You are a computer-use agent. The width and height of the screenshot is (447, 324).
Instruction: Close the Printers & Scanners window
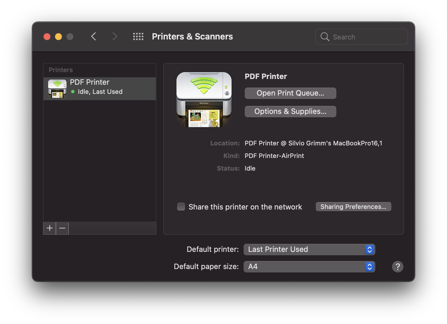47,37
